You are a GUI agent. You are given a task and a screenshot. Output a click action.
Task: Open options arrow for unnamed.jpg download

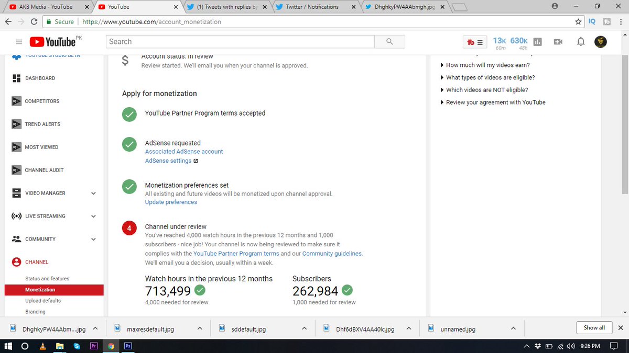pyautogui.click(x=513, y=328)
